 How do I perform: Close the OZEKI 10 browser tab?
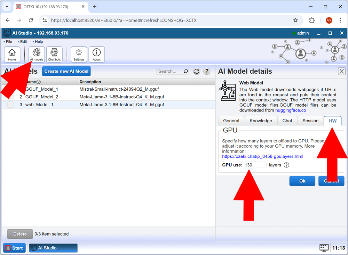click(x=83, y=7)
